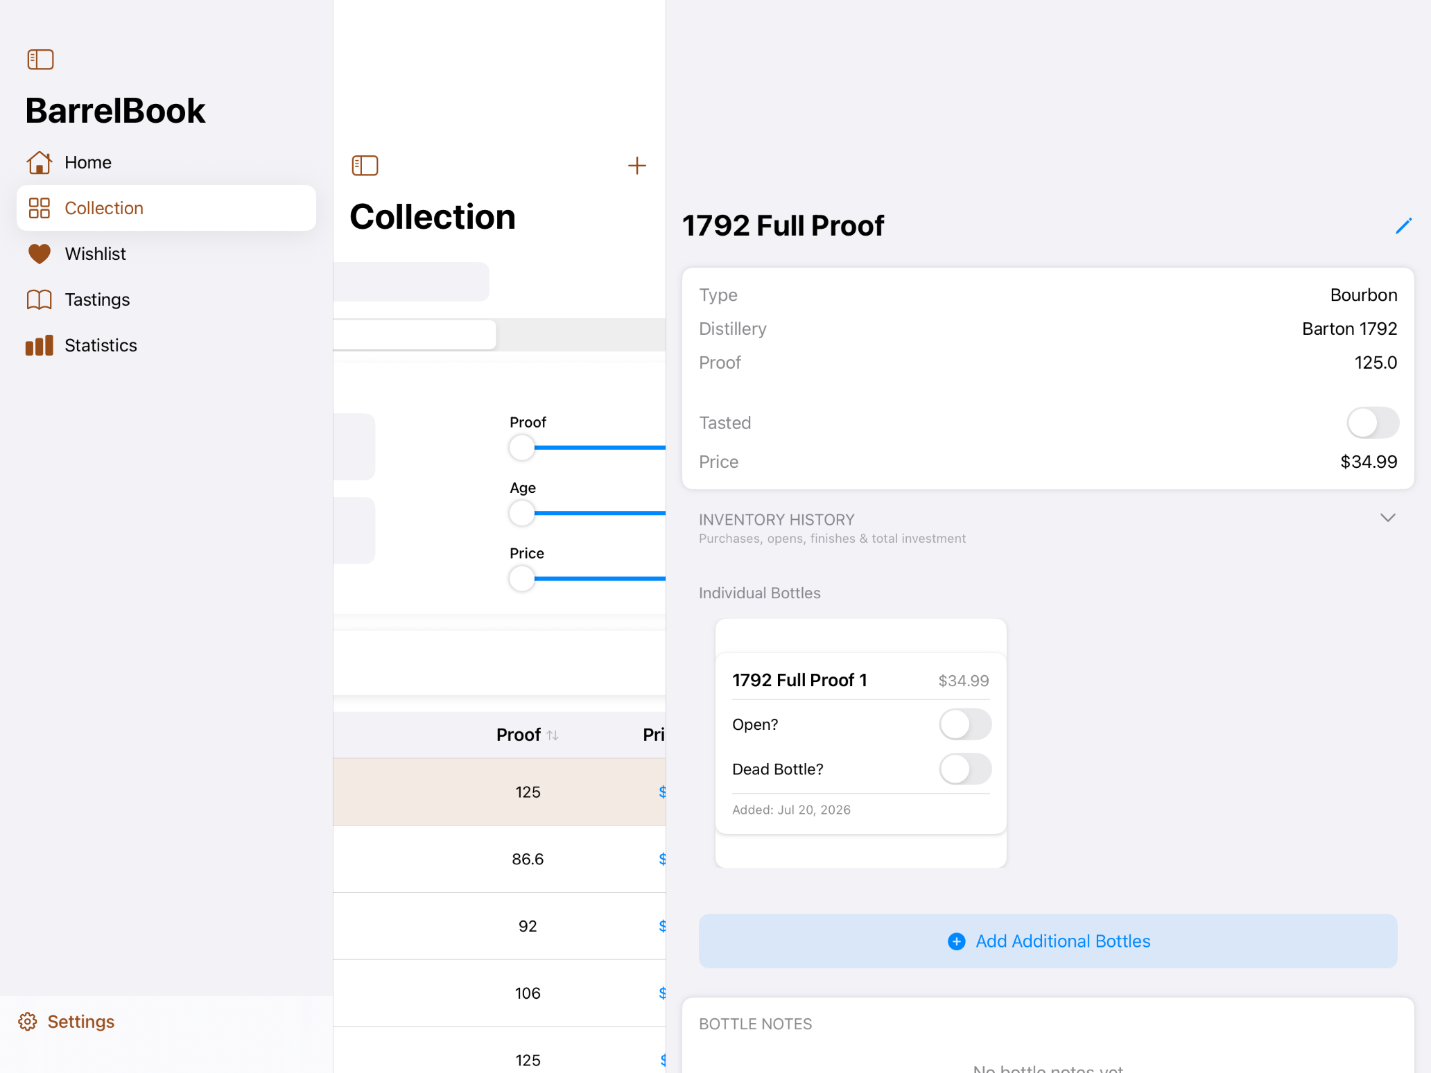
Task: Toggle the Dead Bottle? switch
Action: 965,769
